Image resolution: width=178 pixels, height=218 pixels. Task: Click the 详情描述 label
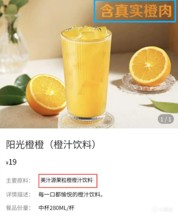[x=18, y=194]
